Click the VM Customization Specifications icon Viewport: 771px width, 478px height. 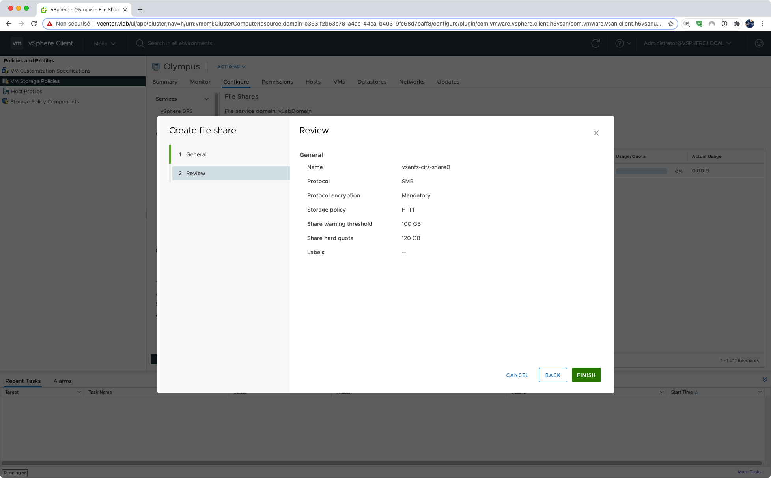(x=6, y=71)
